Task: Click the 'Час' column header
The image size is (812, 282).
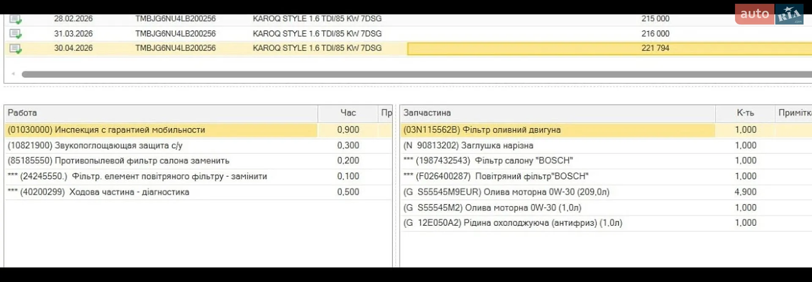Action: coord(348,113)
